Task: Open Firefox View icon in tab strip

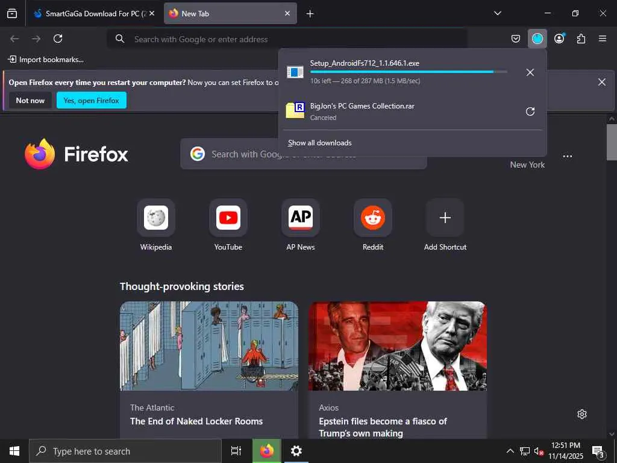Action: (12, 13)
